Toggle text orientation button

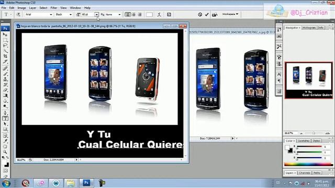coord(18,15)
